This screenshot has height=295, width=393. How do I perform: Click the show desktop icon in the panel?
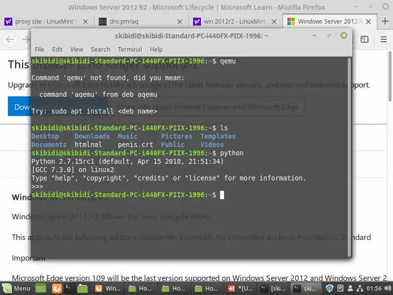41,289
